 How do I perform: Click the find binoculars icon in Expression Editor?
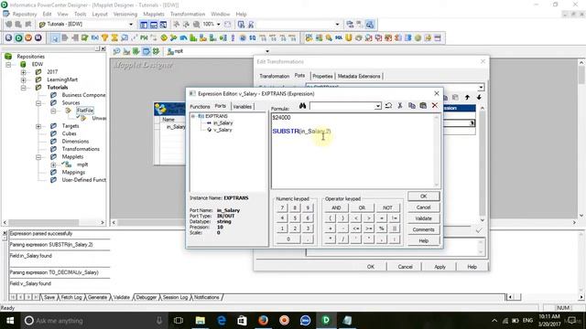302,106
